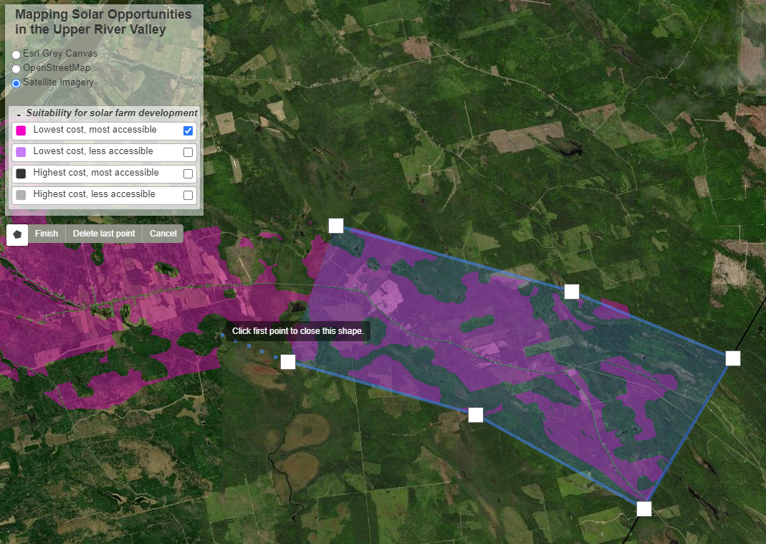This screenshot has height=544, width=766.
Task: Enable Highest cost, less accessible layer
Action: click(188, 195)
